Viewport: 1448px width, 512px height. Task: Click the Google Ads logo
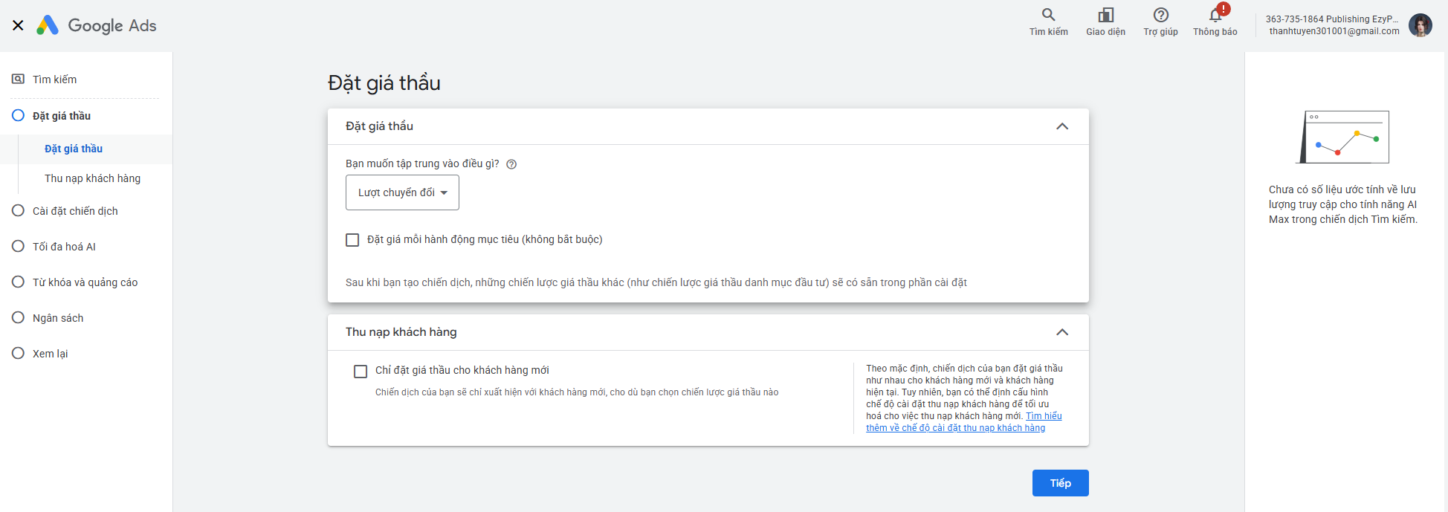97,25
